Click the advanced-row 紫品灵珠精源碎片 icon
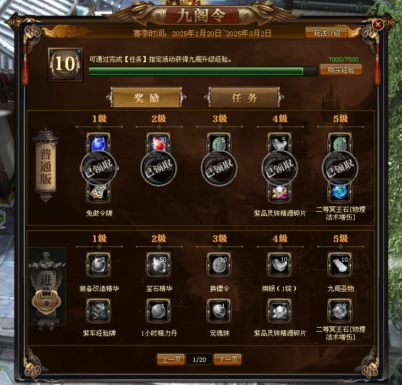402x385 pixels. 279,311
